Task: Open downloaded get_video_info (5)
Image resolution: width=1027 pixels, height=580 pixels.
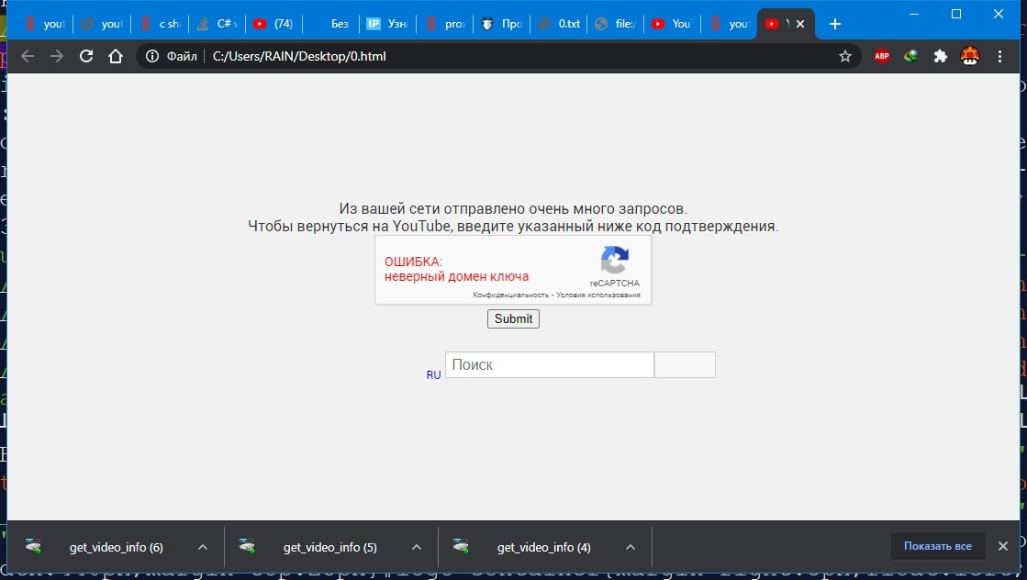Action: point(330,547)
